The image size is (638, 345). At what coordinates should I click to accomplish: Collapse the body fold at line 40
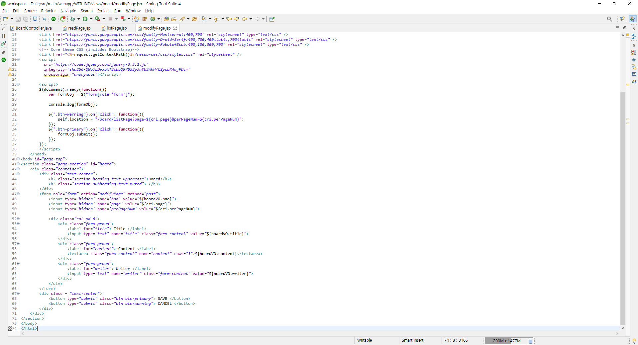tap(18, 159)
